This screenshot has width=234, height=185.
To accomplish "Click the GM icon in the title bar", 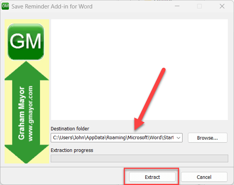I will pos(5,6).
